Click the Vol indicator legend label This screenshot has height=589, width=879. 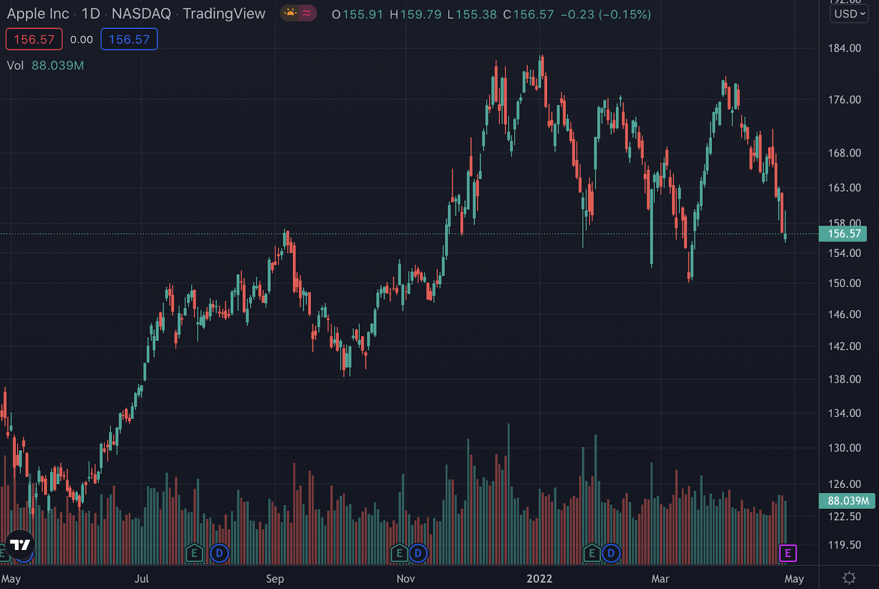pyautogui.click(x=15, y=65)
